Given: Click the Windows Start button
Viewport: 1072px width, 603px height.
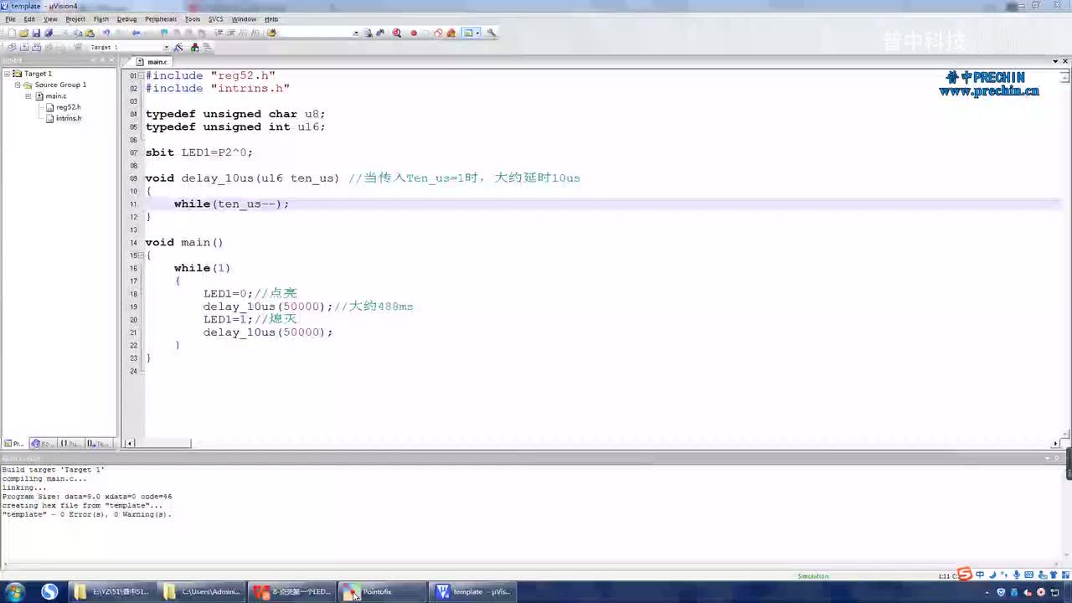Looking at the screenshot, I should (16, 591).
